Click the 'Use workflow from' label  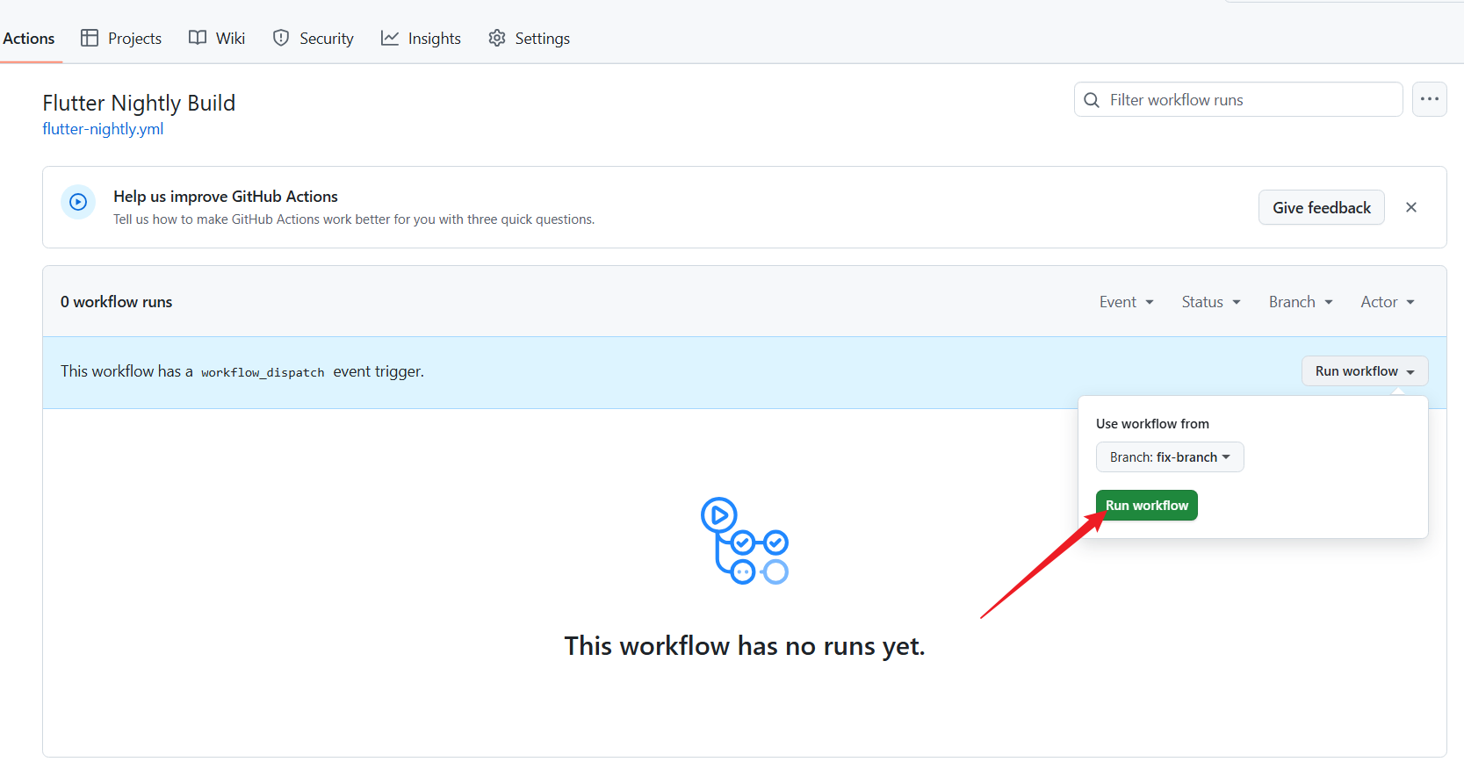tap(1152, 424)
